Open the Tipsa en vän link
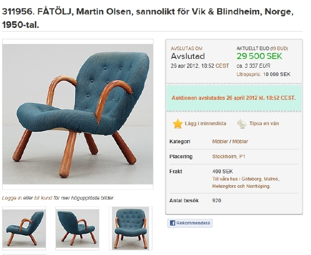311x255 pixels. (264, 124)
